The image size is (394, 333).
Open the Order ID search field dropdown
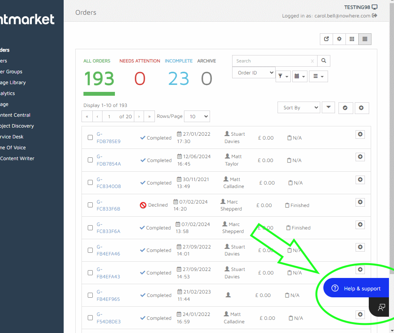tap(254, 72)
